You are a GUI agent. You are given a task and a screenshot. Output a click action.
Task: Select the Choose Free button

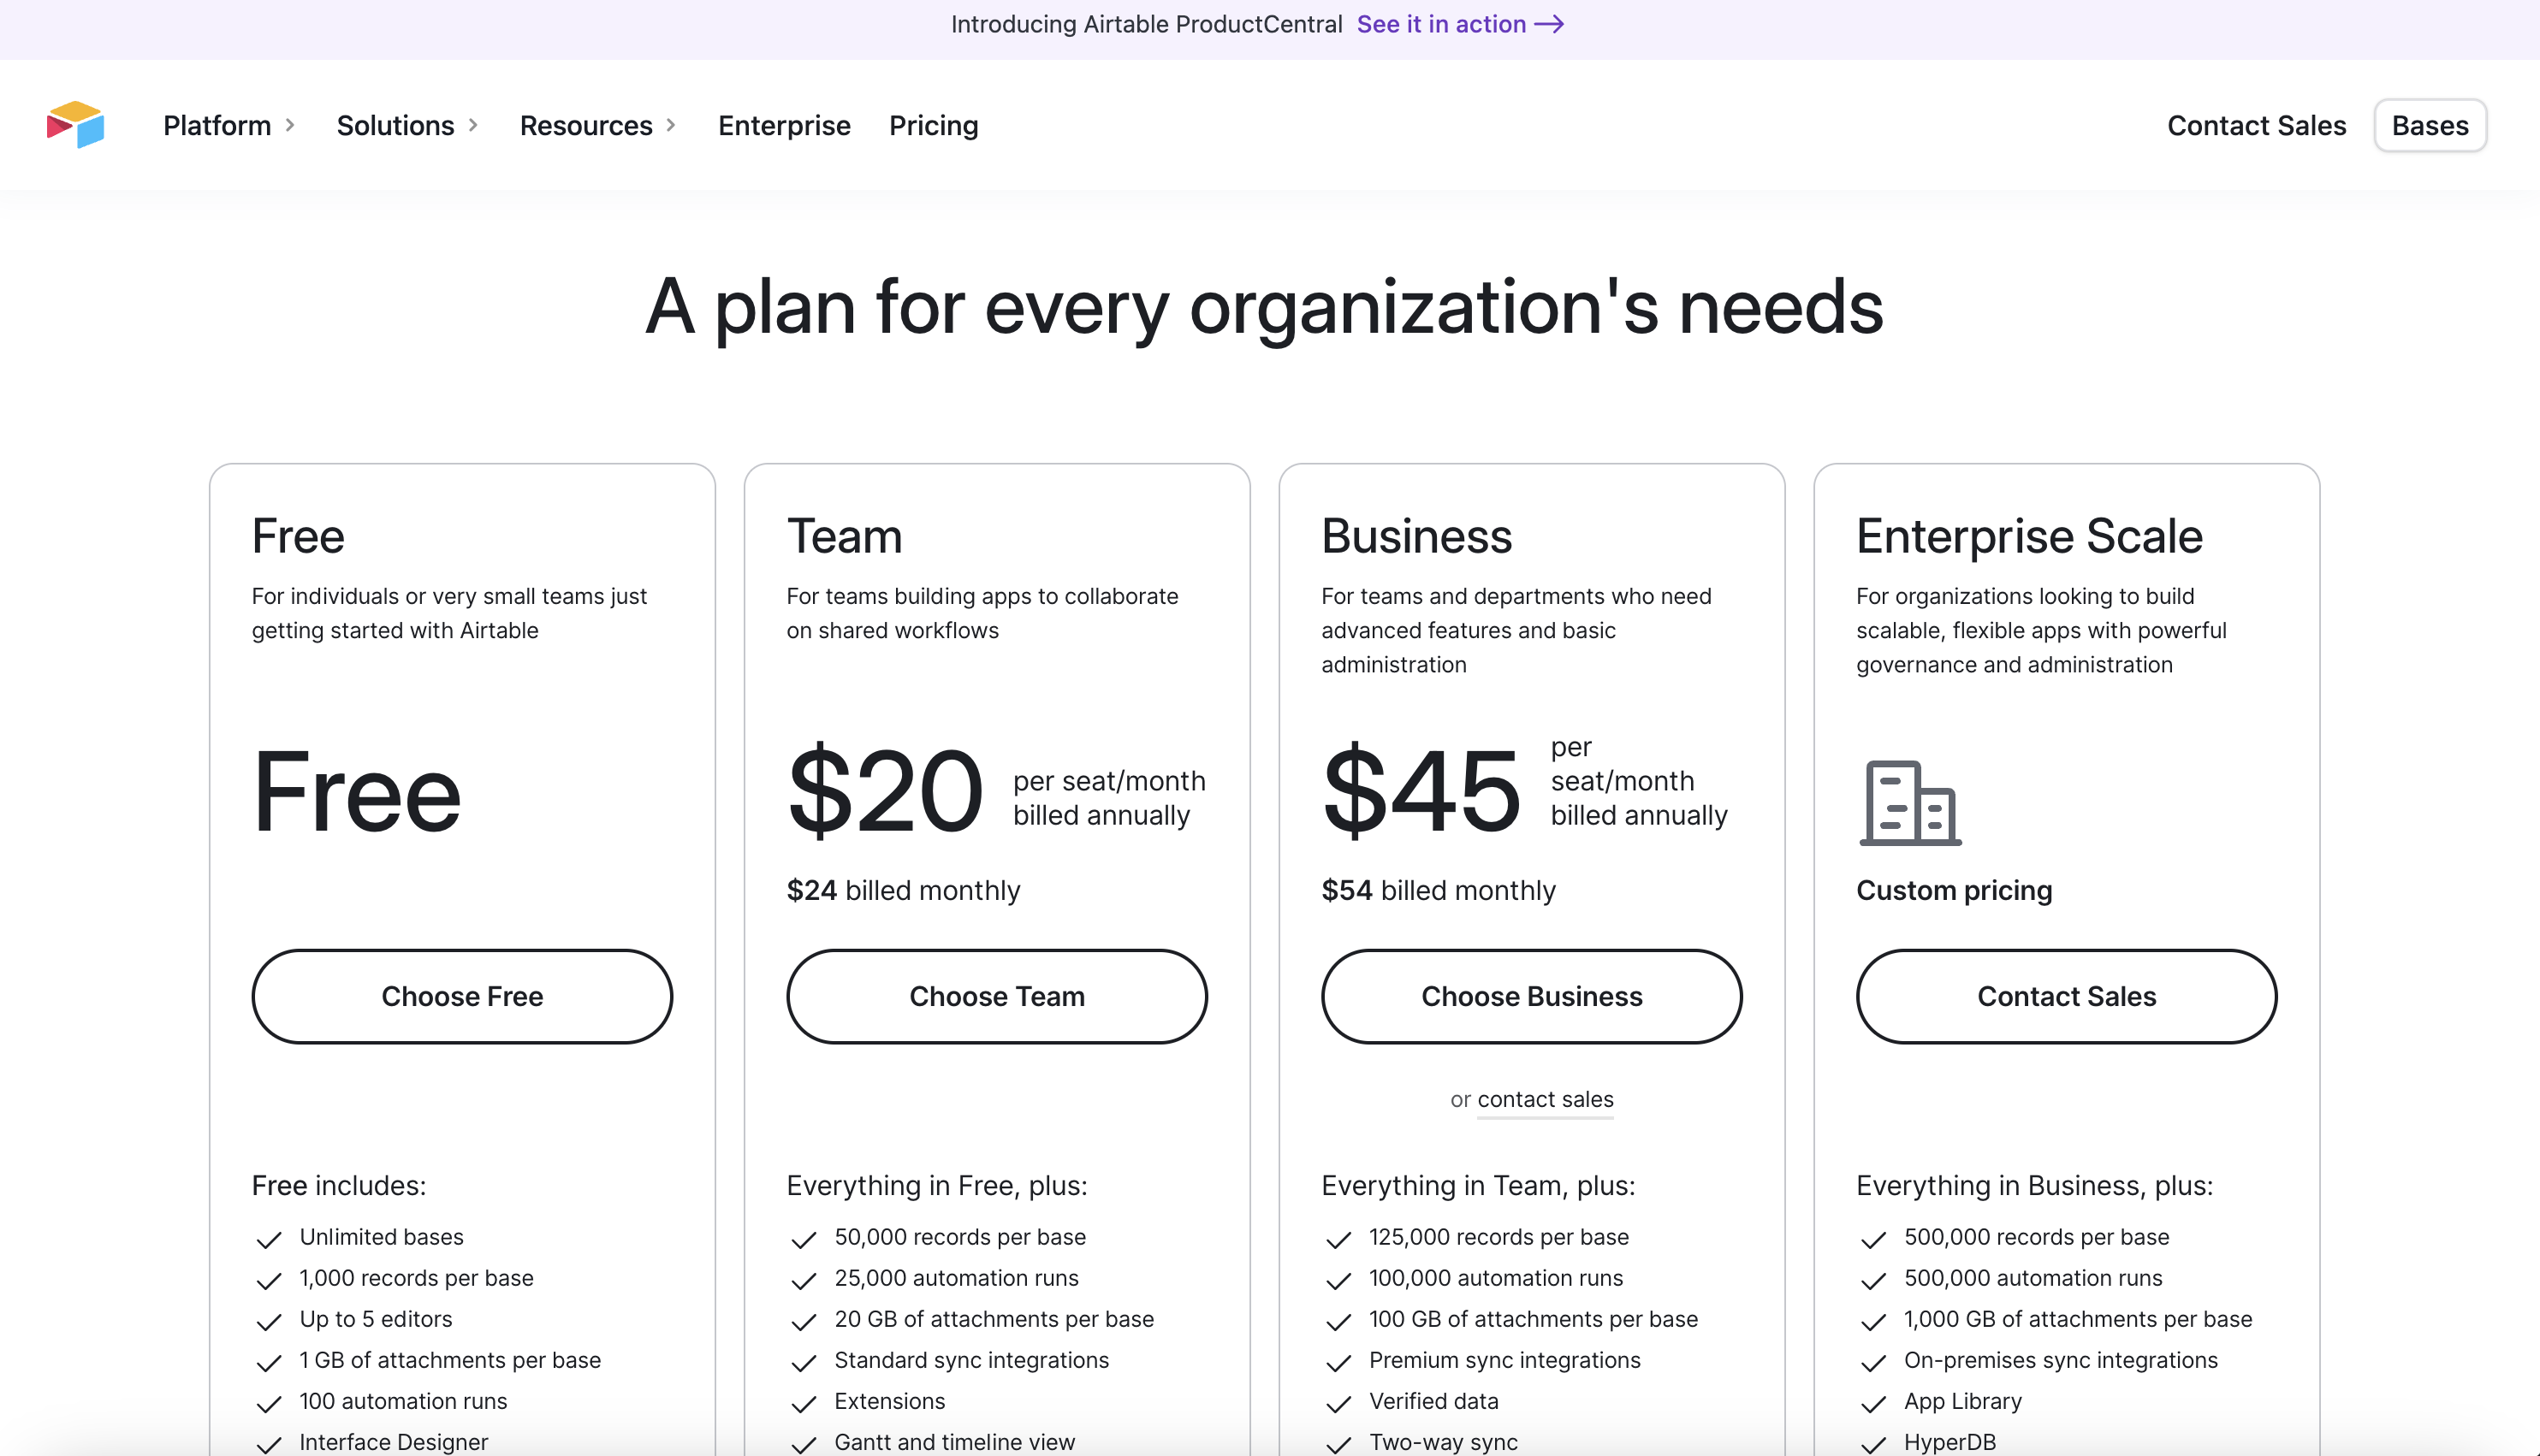[462, 996]
